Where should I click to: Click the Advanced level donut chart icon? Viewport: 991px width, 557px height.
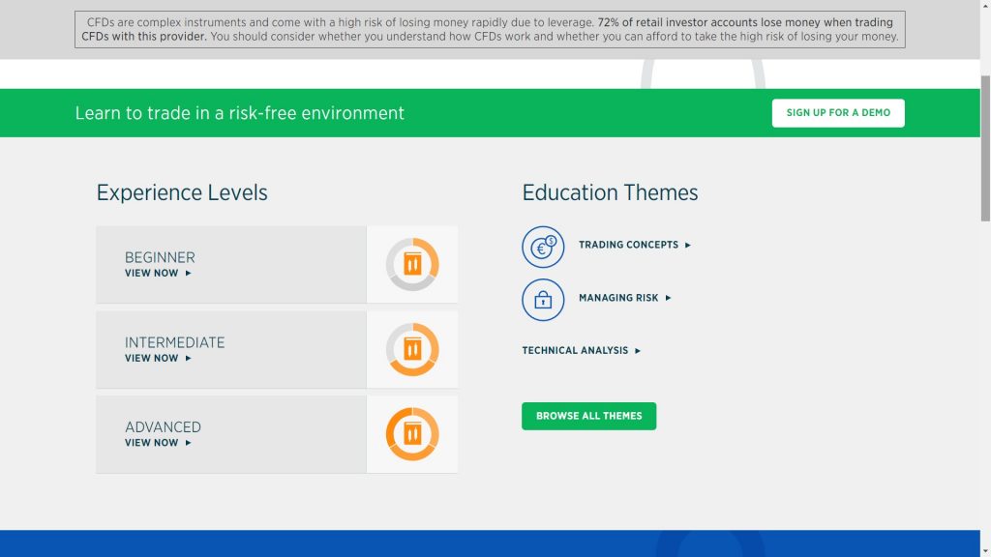[412, 434]
